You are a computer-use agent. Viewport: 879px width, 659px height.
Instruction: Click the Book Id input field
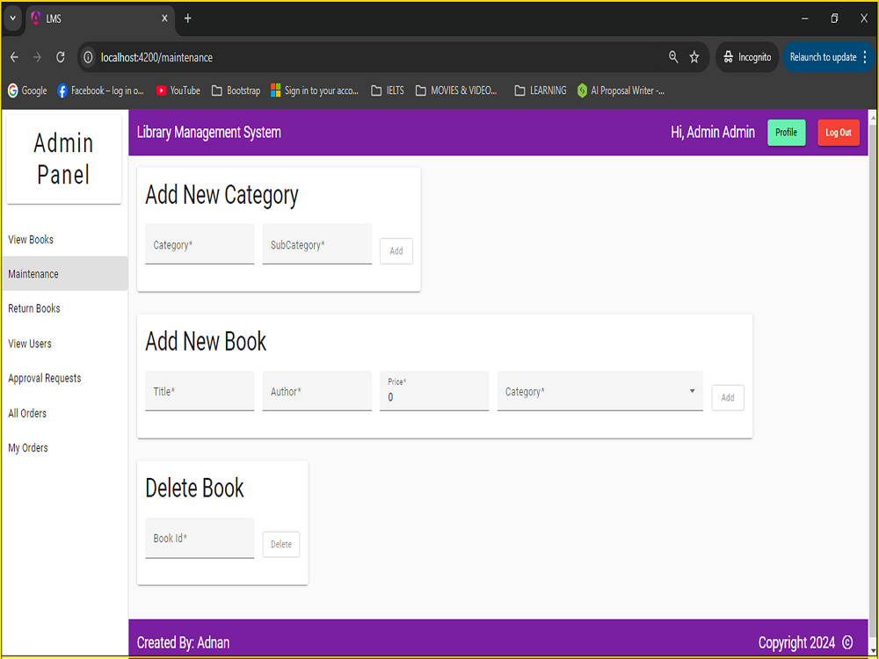coord(200,538)
